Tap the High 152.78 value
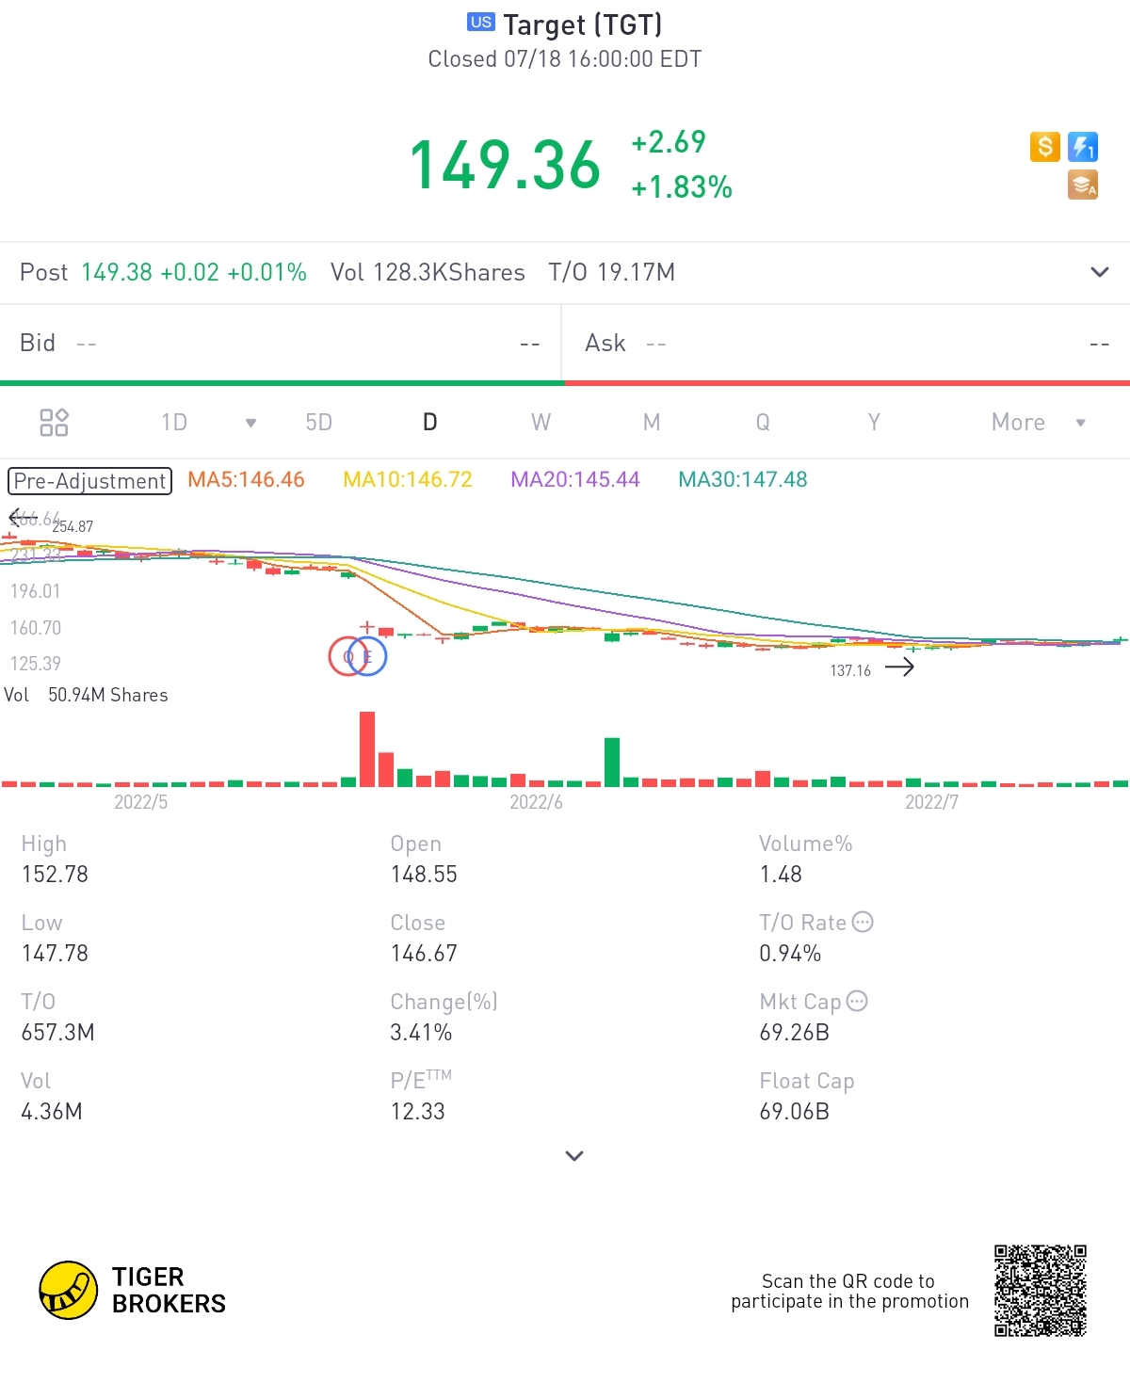The height and width of the screenshot is (1399, 1130). point(55,874)
